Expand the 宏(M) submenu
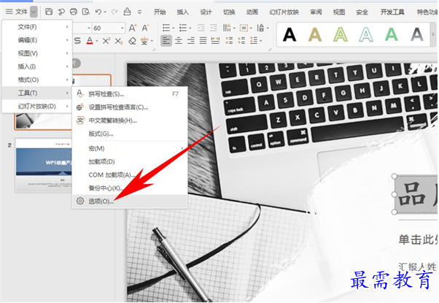439x303 pixels. pos(130,148)
